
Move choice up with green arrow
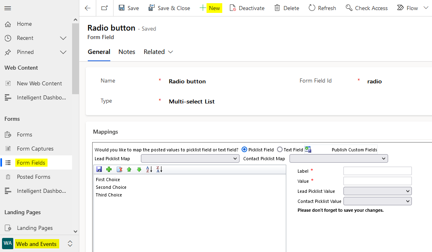pyautogui.click(x=129, y=169)
